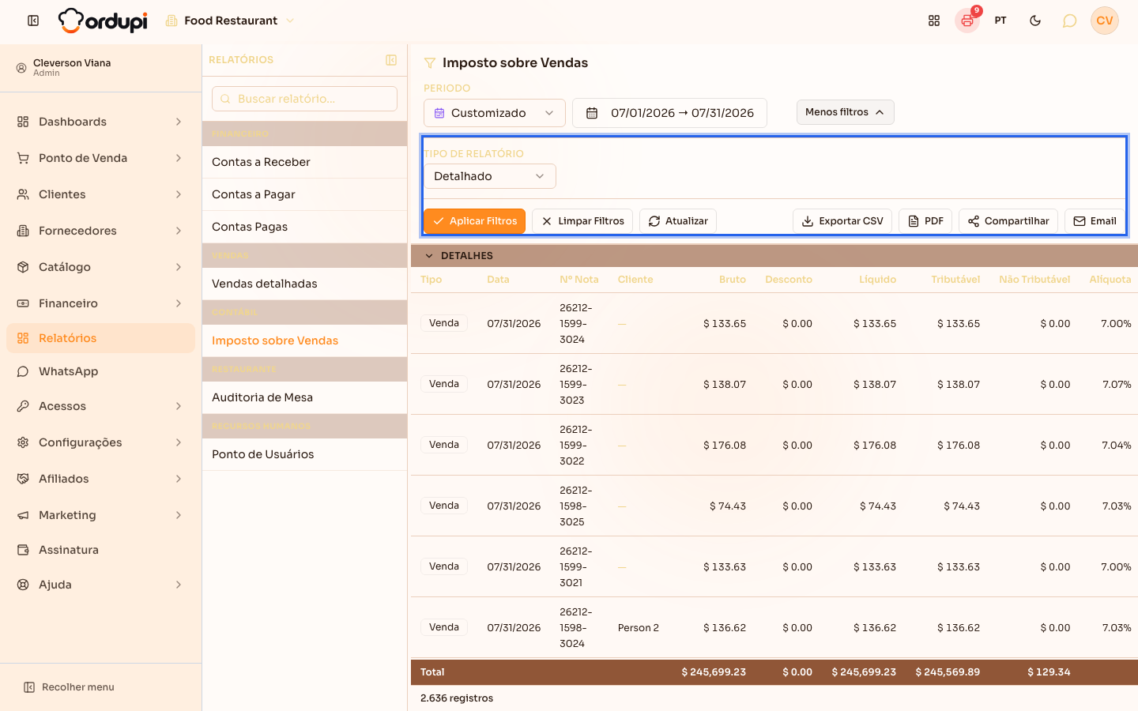
Task: Click Financeiro banknote icon
Action: click(23, 303)
